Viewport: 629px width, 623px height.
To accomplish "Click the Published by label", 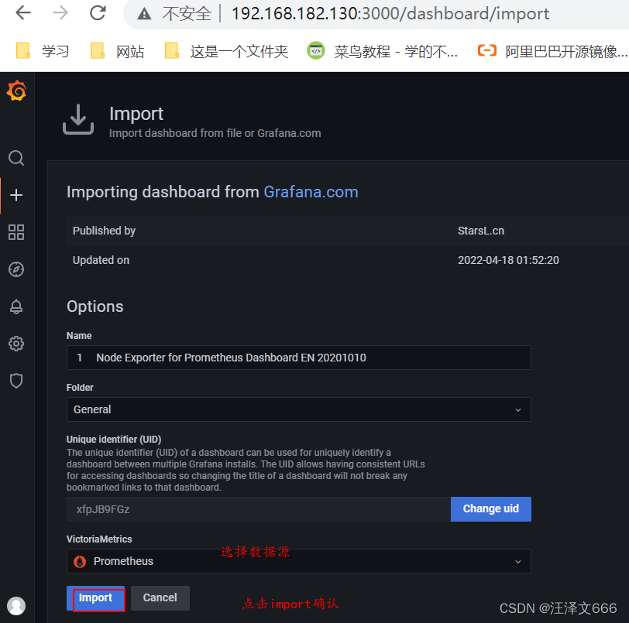I will click(104, 231).
